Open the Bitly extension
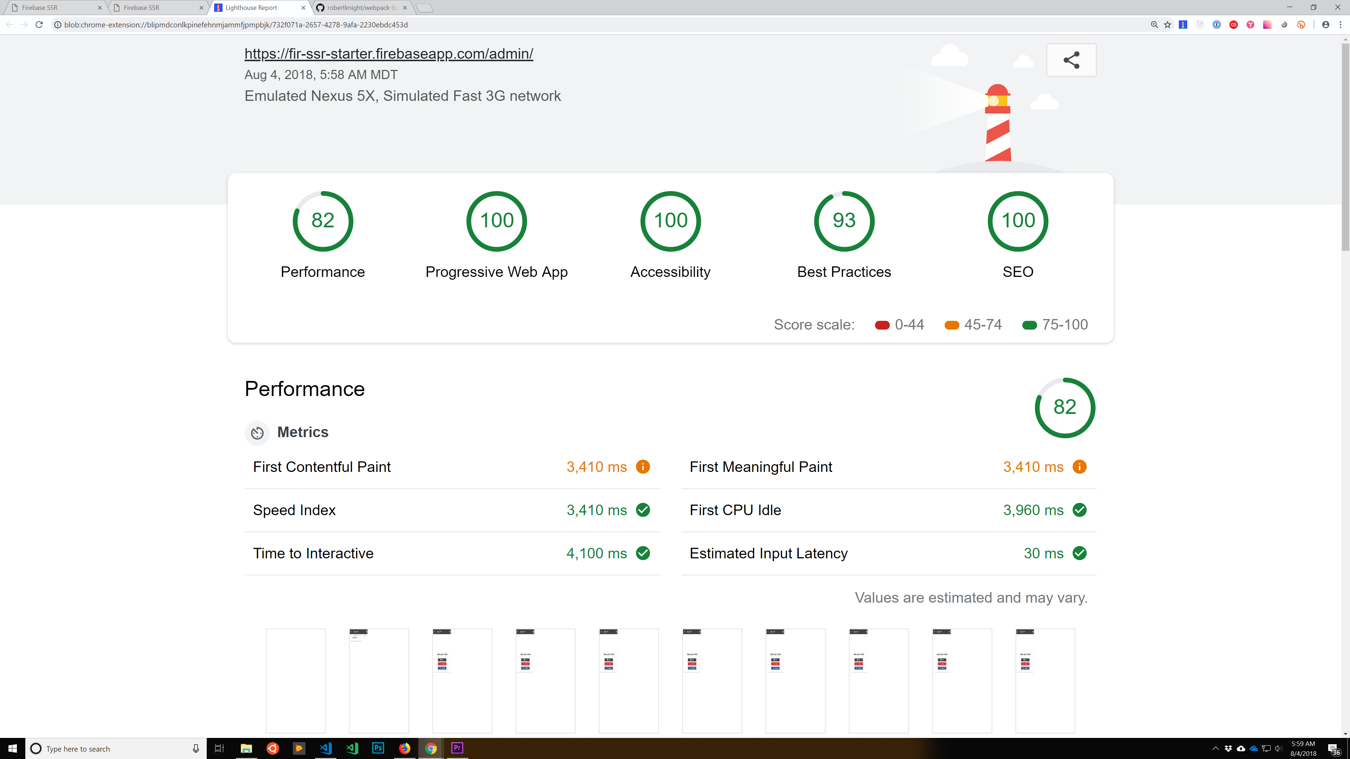The image size is (1350, 759). coord(1301,25)
